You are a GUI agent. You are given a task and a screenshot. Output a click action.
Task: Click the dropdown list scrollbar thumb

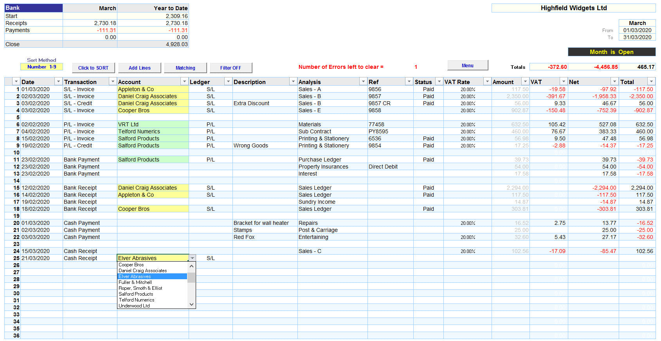click(x=191, y=278)
